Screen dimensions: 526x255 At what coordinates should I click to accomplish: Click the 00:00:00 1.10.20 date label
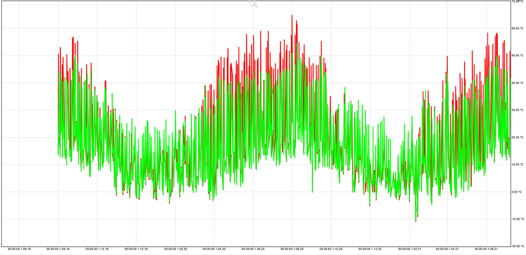(x=331, y=249)
